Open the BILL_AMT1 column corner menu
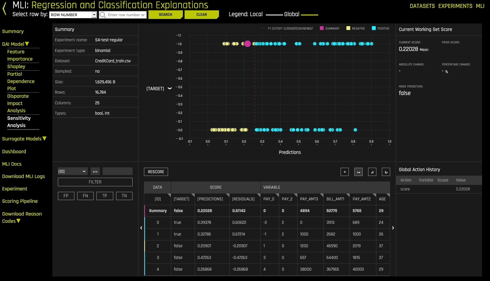Screen dimensions: 490x281 348,195
